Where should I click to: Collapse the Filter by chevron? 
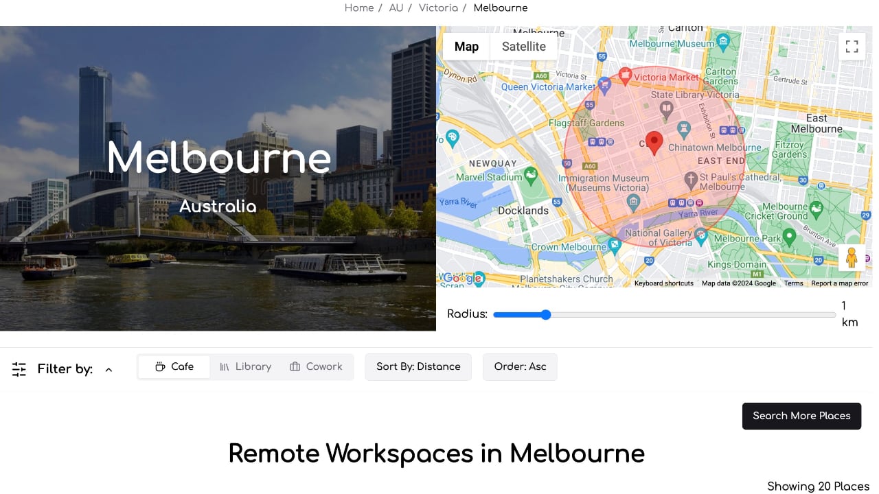(x=109, y=370)
